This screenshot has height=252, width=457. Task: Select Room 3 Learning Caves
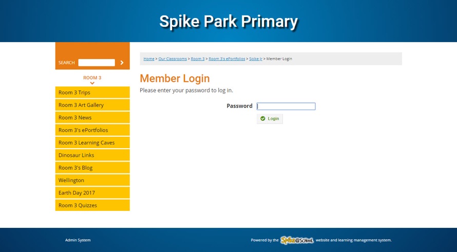click(92, 142)
